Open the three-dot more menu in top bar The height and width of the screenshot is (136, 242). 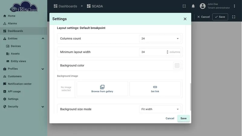[x=234, y=6]
